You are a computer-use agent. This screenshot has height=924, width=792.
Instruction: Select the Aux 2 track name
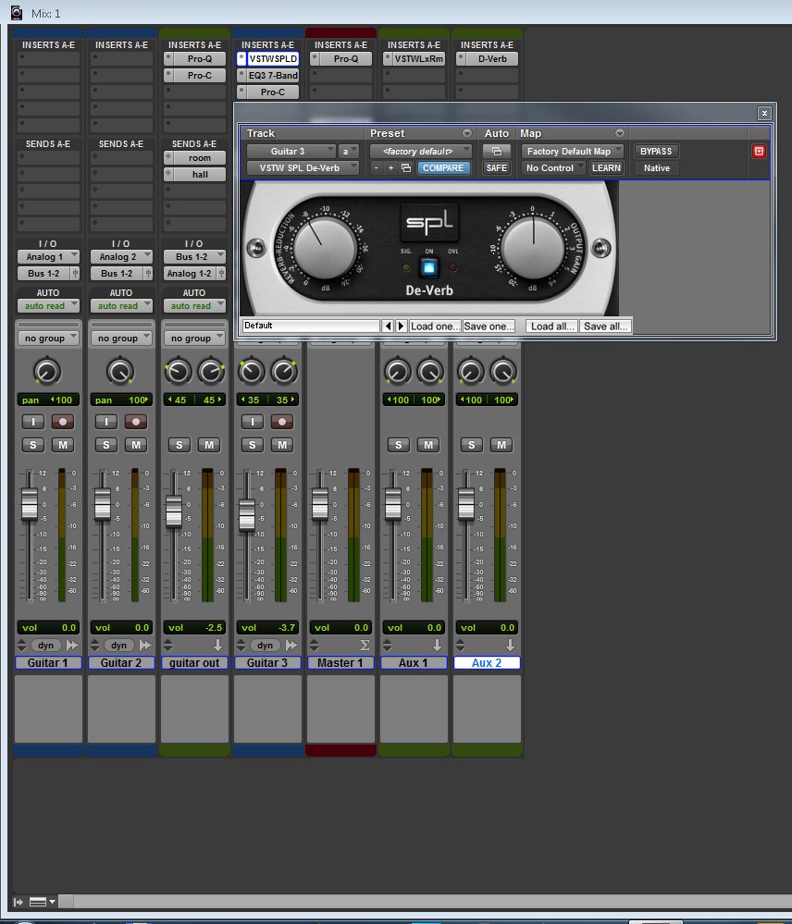[487, 663]
